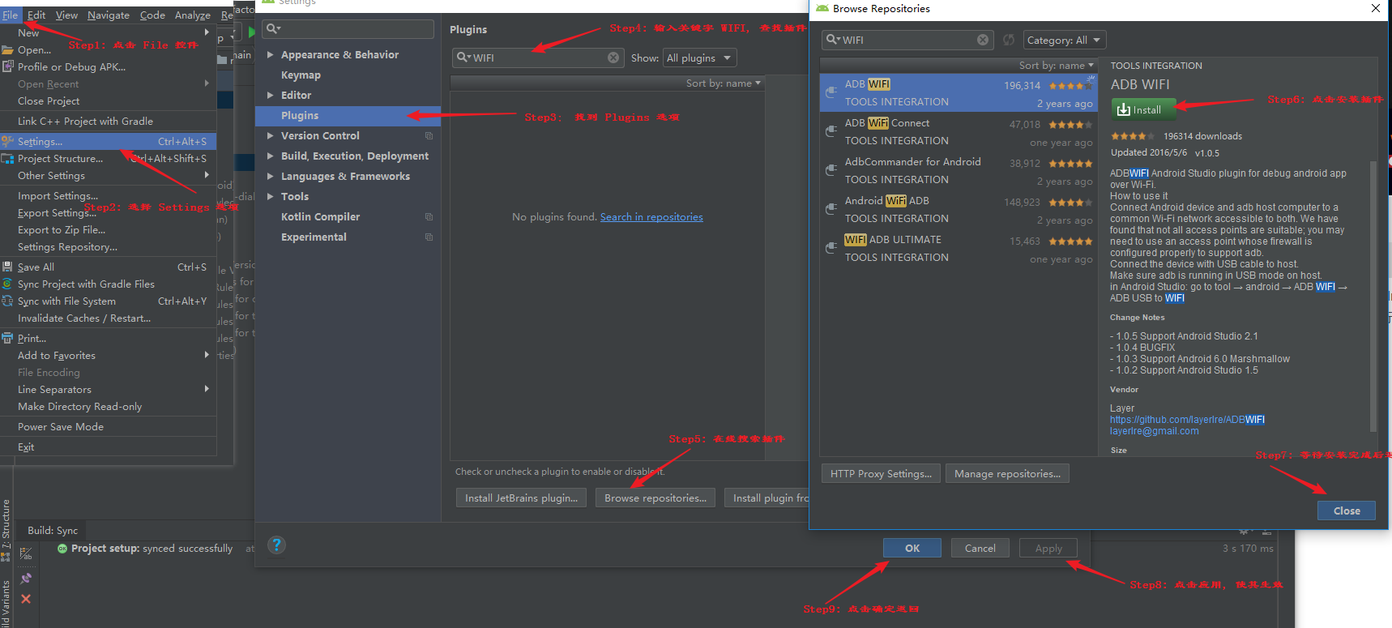Open the File menu
1392x628 pixels.
pyautogui.click(x=10, y=15)
